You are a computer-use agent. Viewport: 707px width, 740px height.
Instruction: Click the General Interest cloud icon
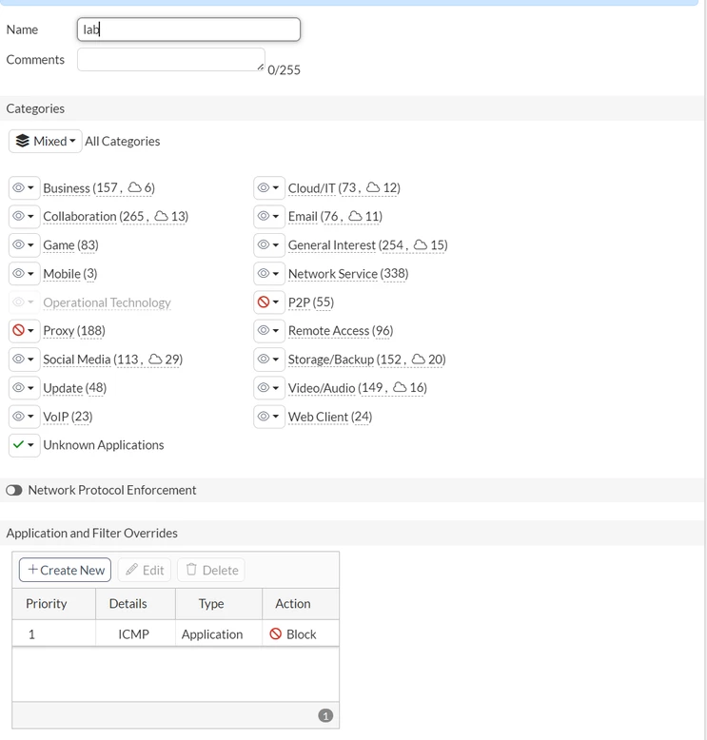click(420, 244)
